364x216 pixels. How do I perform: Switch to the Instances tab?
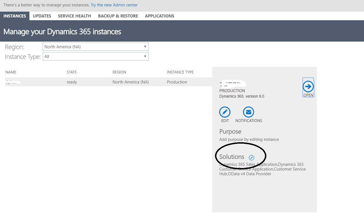pyautogui.click(x=15, y=16)
